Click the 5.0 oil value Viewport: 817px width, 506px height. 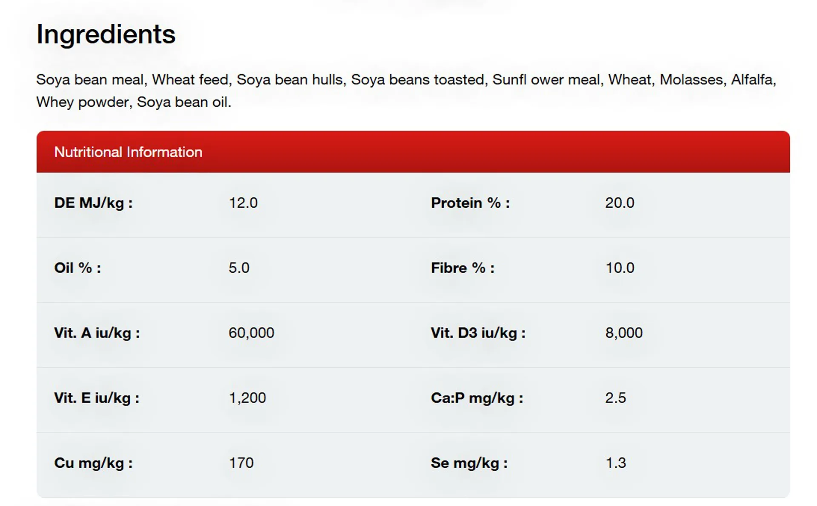coord(239,268)
